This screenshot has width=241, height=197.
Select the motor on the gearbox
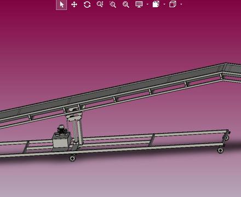click(x=61, y=129)
